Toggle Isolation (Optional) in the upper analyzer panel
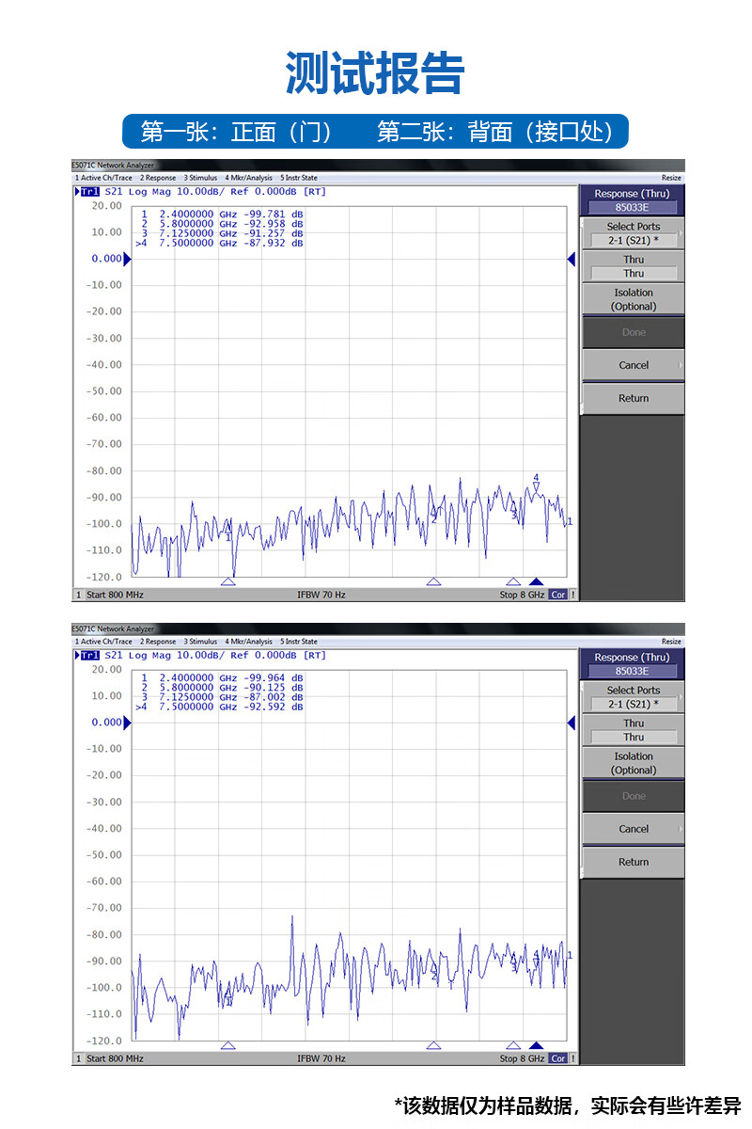The height and width of the screenshot is (1129, 752). pos(633,299)
